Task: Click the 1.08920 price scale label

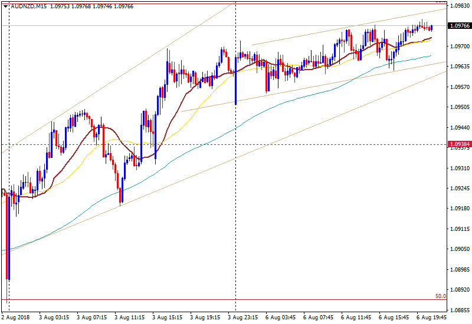Action: click(x=459, y=290)
